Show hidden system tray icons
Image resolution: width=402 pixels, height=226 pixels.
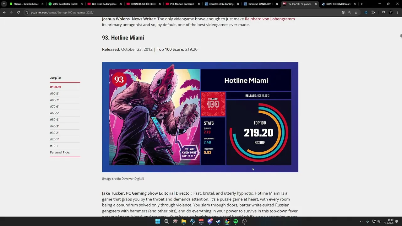(361, 221)
